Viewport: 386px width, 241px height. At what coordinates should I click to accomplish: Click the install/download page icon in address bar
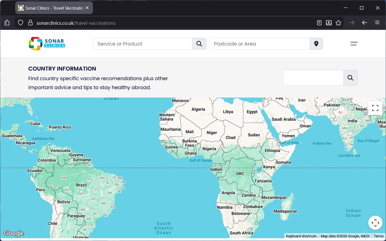329,23
